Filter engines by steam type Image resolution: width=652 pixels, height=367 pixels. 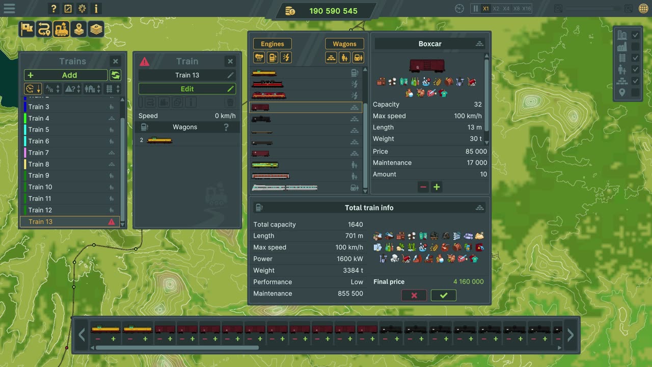pyautogui.click(x=259, y=58)
